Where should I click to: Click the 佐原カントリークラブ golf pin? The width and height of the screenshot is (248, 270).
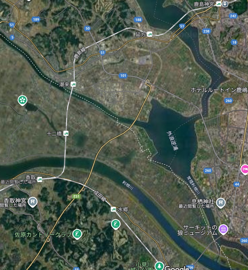(x=77, y=234)
